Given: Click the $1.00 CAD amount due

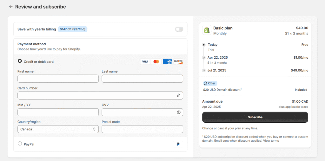Looking at the screenshot, I should click(x=300, y=102).
